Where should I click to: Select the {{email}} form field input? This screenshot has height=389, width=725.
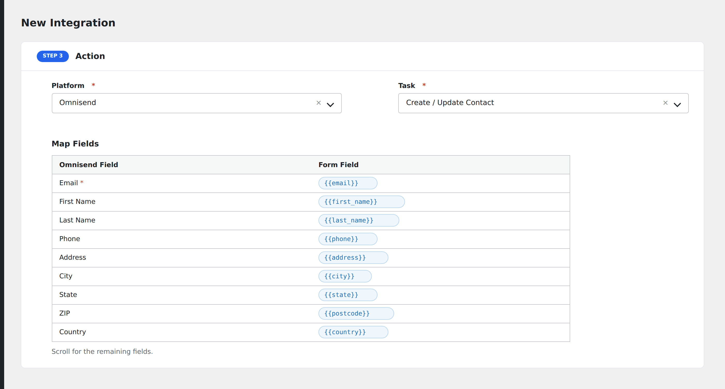point(347,183)
